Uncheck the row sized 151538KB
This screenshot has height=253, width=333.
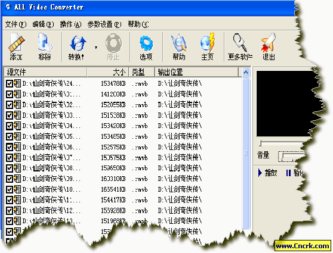10,115
